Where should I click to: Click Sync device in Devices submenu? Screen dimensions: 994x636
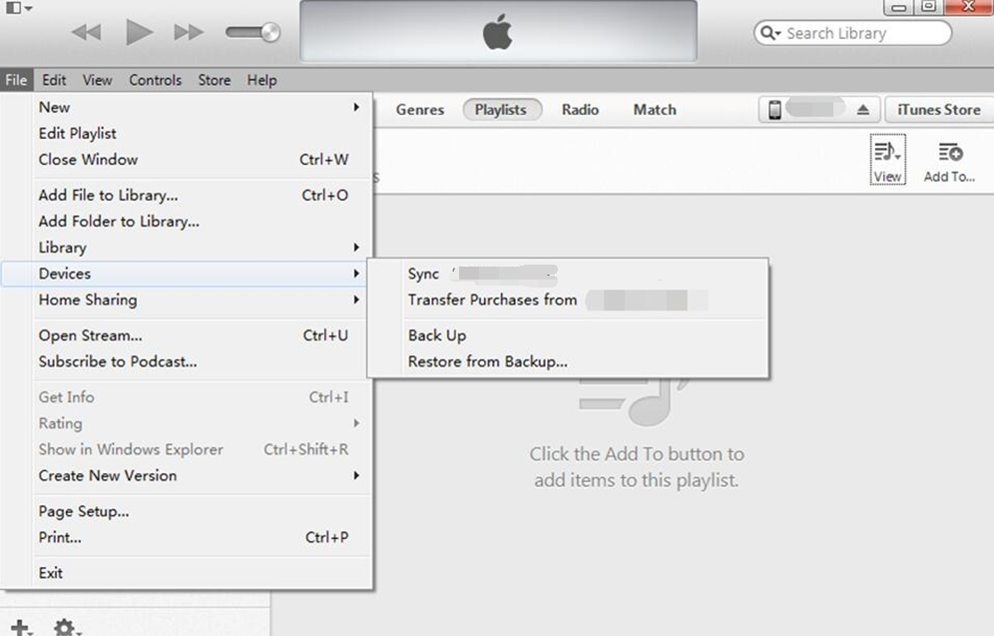click(x=568, y=274)
